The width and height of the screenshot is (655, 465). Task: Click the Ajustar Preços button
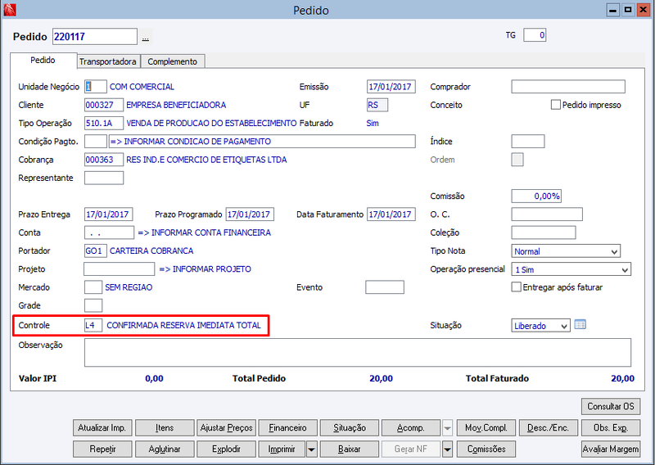[x=226, y=428]
